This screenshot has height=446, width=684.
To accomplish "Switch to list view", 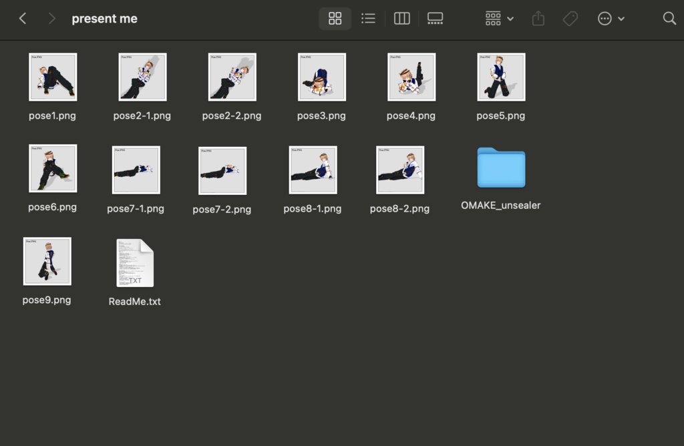I will [368, 18].
